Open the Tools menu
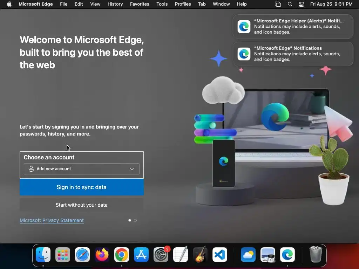 162,4
